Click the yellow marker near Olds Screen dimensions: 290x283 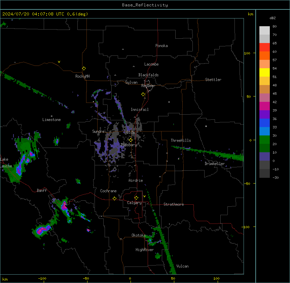(131, 140)
